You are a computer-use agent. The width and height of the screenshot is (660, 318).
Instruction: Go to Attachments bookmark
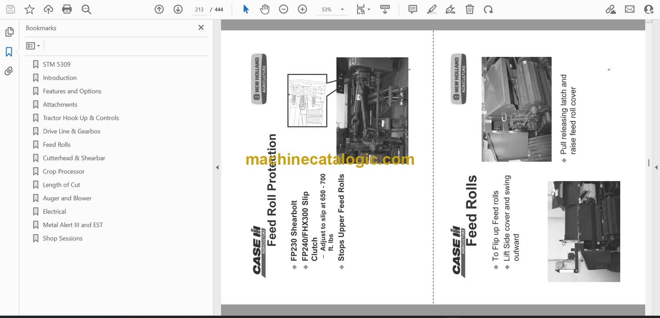60,105
